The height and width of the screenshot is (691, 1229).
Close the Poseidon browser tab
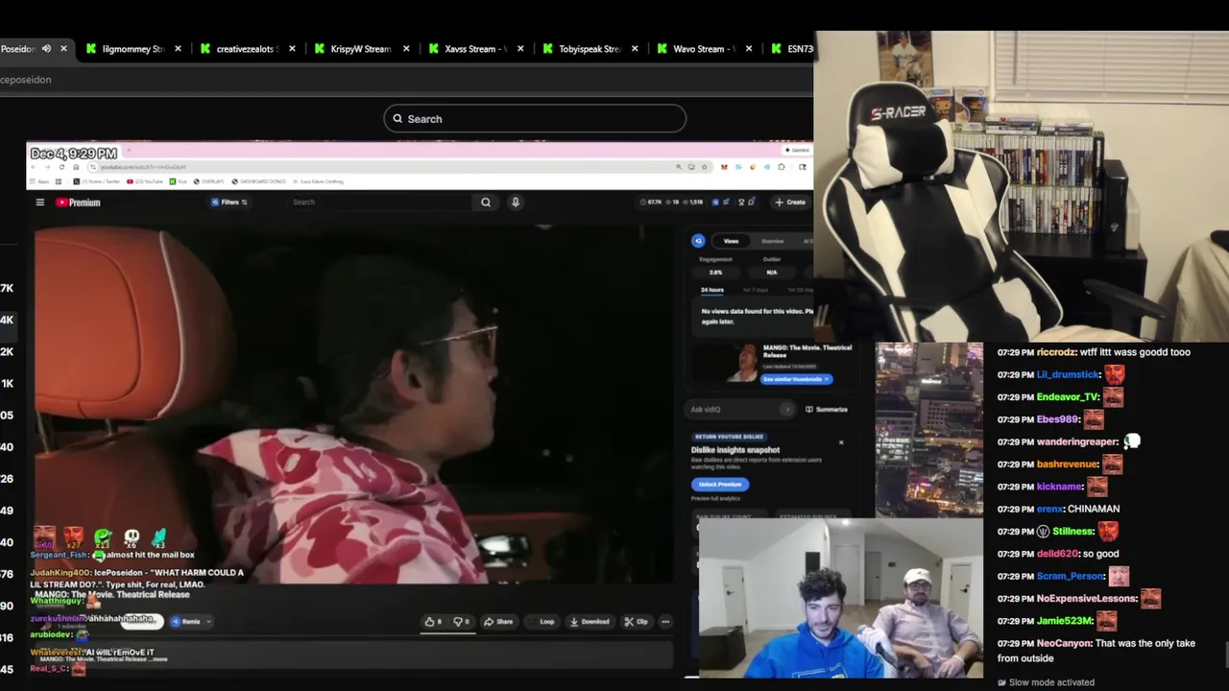click(x=64, y=49)
